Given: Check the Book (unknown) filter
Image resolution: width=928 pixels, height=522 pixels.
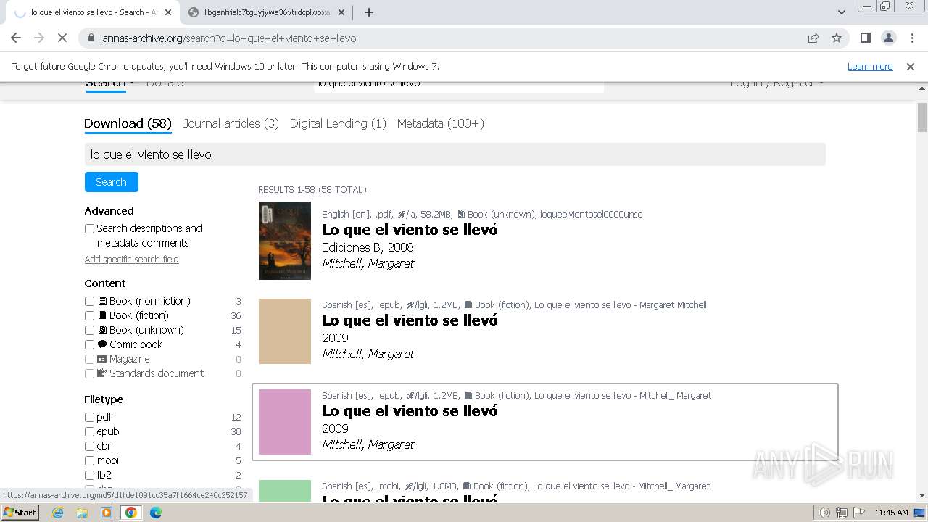Looking at the screenshot, I should (89, 330).
